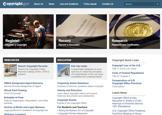Open the Fair Use Index link
Viewport: 162px width, 115px height.
point(79,66)
